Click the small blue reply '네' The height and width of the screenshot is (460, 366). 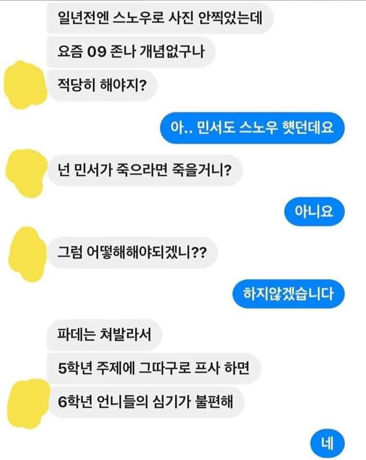pyautogui.click(x=327, y=444)
